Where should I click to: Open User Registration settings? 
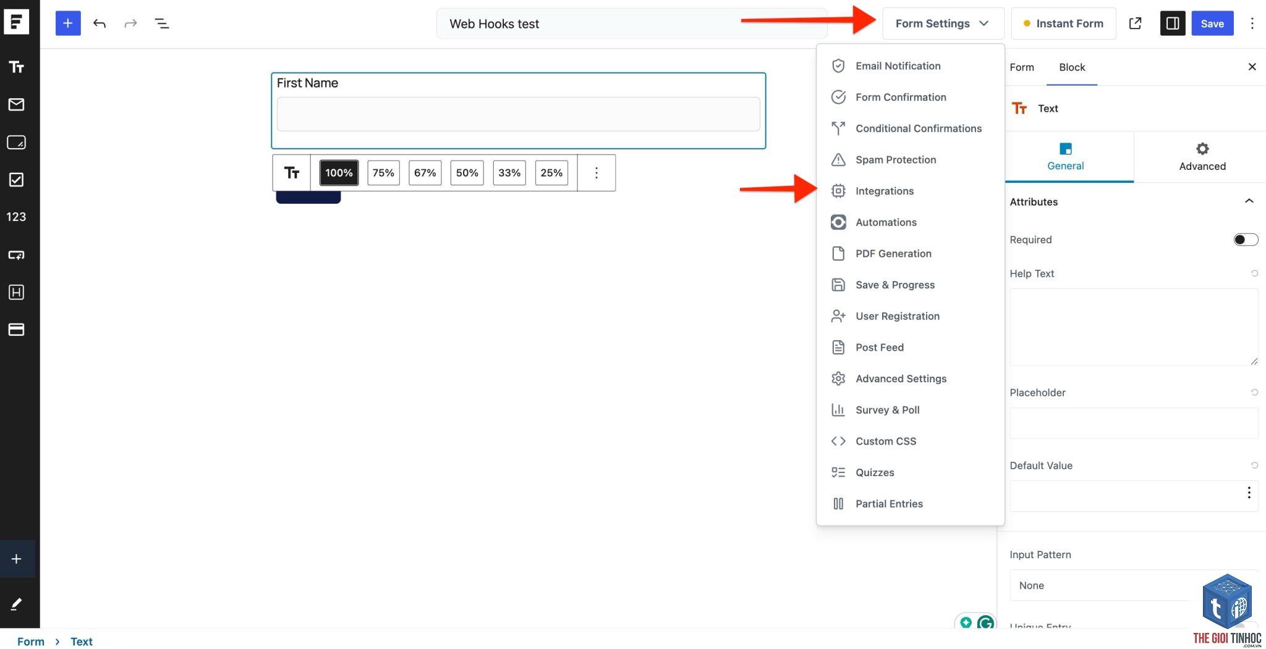point(910,316)
